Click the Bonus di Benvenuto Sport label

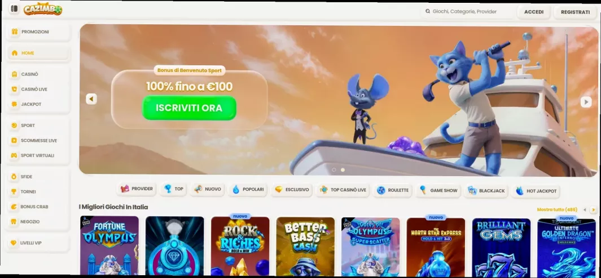coord(190,70)
